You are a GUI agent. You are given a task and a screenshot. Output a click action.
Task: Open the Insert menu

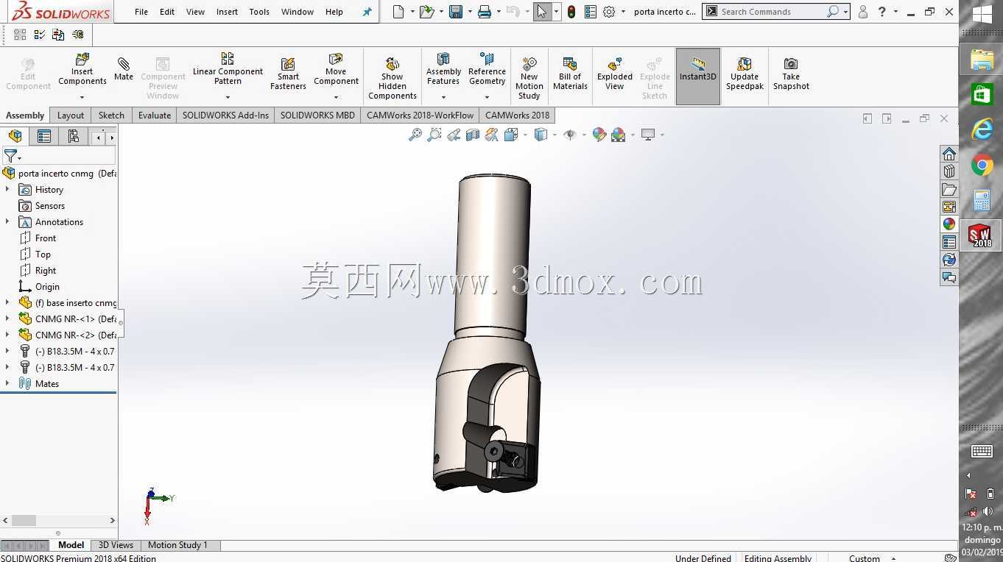(x=227, y=12)
